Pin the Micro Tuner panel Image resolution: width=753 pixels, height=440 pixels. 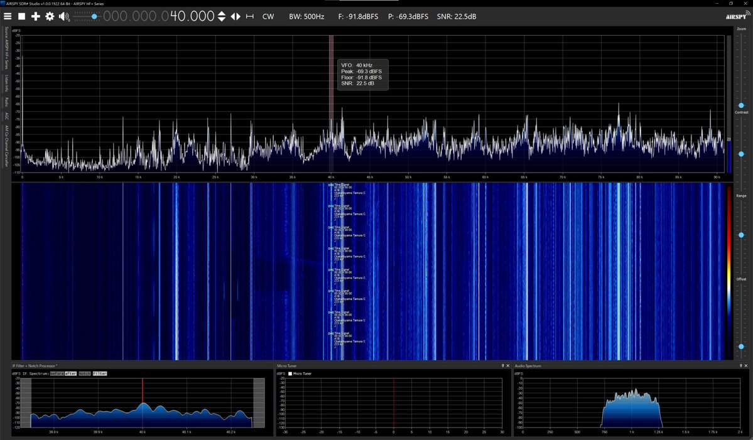coord(502,366)
